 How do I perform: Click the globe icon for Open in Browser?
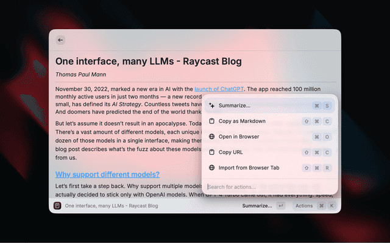click(211, 137)
